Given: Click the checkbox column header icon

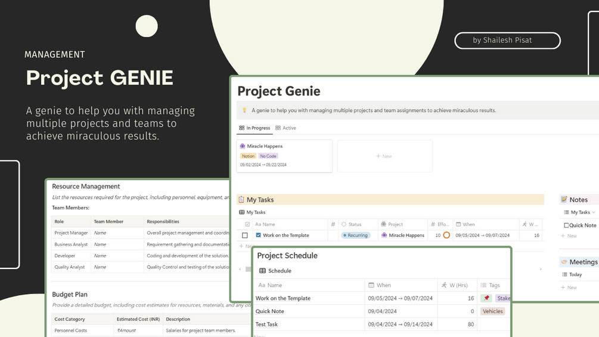Looking at the screenshot, I should pos(247,224).
